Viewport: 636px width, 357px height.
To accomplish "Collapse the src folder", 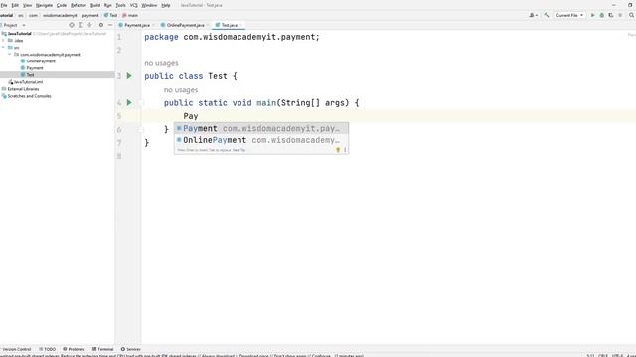I will (3, 48).
